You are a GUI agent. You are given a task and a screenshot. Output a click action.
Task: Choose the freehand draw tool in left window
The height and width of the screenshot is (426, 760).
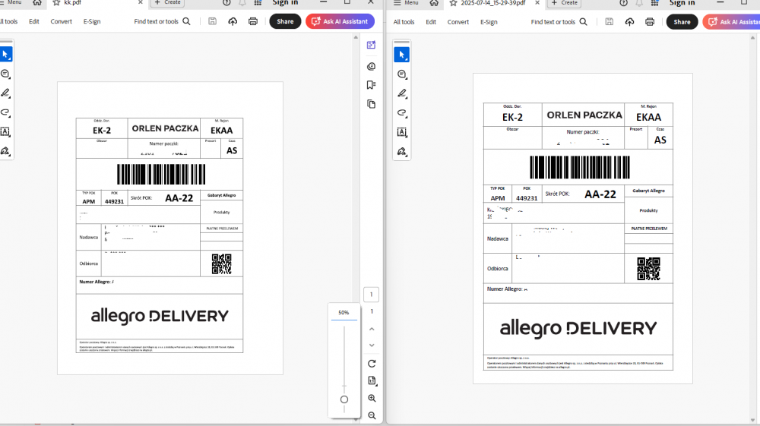5,112
